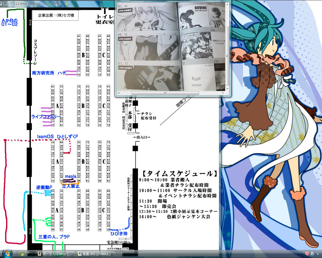Click the red IME icon in the tray
Image resolution: width=322 pixels, height=258 pixels.
pos(307,253)
